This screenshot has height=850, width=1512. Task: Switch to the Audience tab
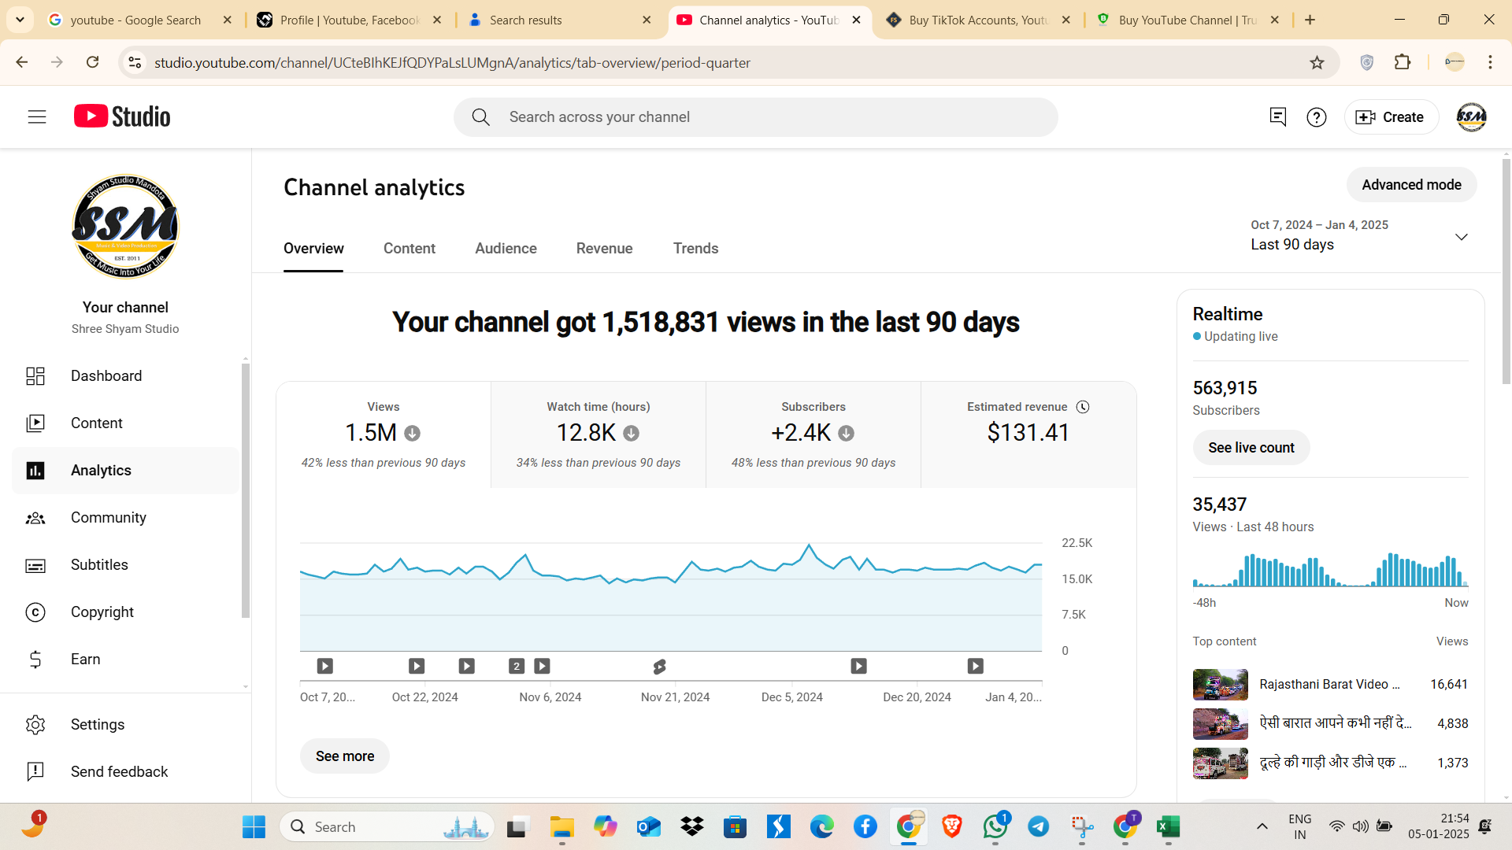click(506, 249)
